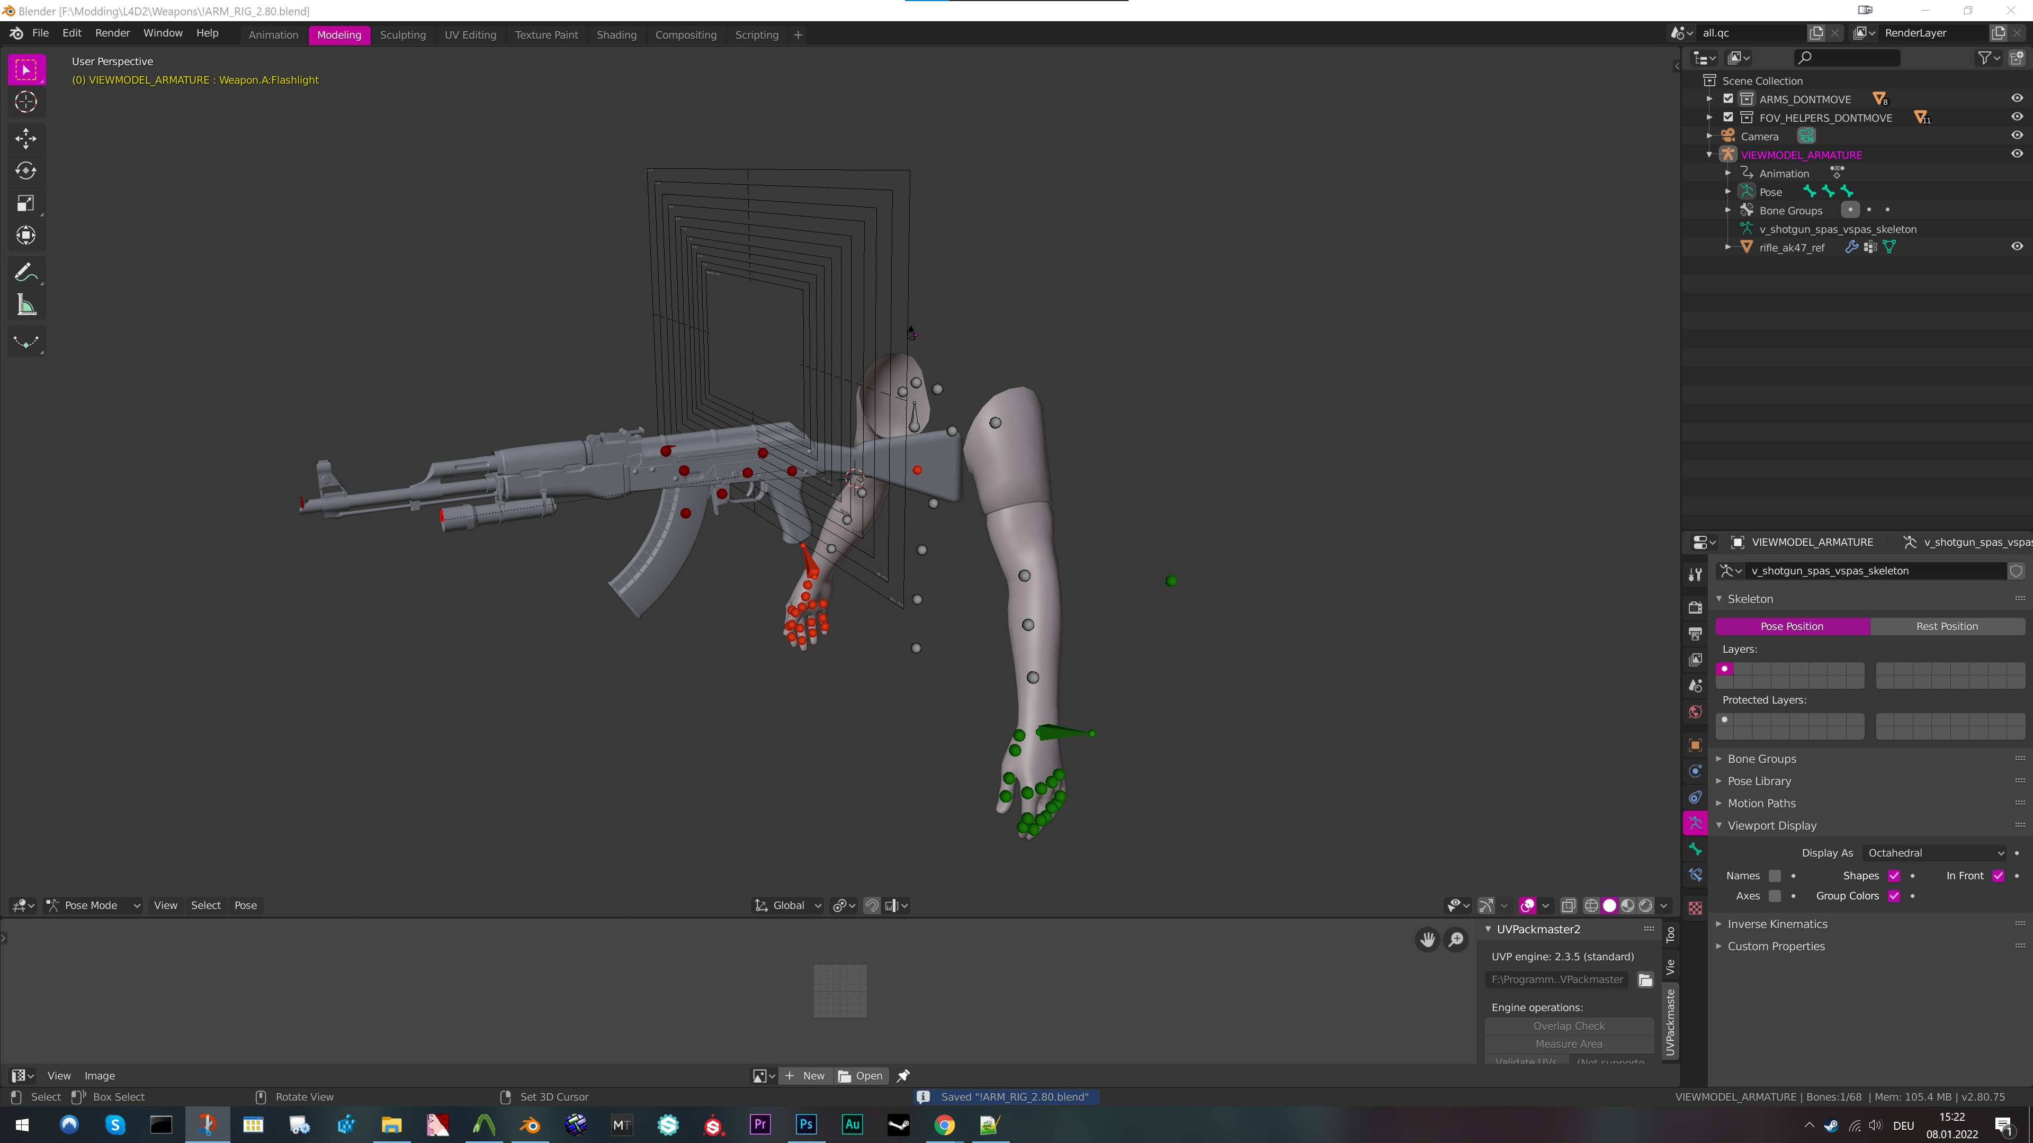Uncheck ARMS_DONTMOVE collection checkbox
The image size is (2033, 1143).
[1729, 98]
